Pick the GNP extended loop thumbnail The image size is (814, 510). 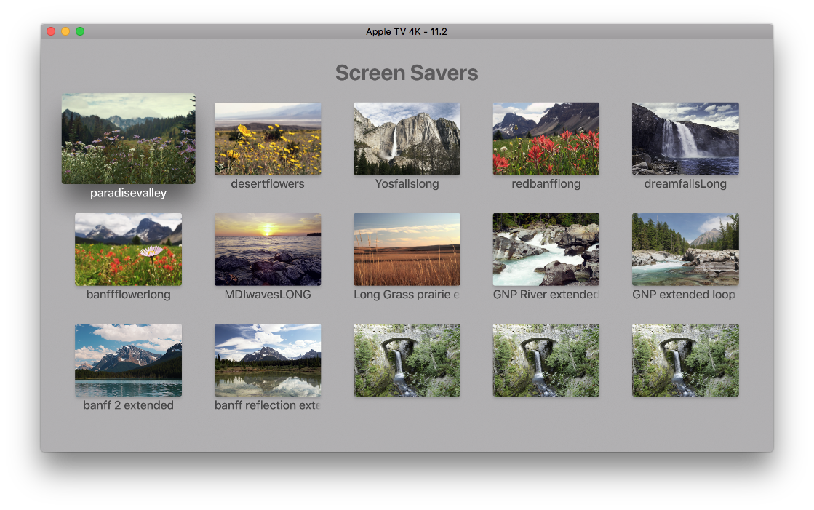pyautogui.click(x=685, y=249)
